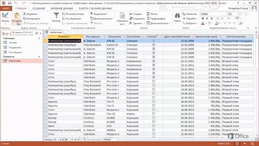
Task: Click the Save icon in quick access toolbar
Action: [x=10, y=3]
